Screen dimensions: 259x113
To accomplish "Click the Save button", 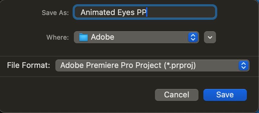I will [225, 95].
